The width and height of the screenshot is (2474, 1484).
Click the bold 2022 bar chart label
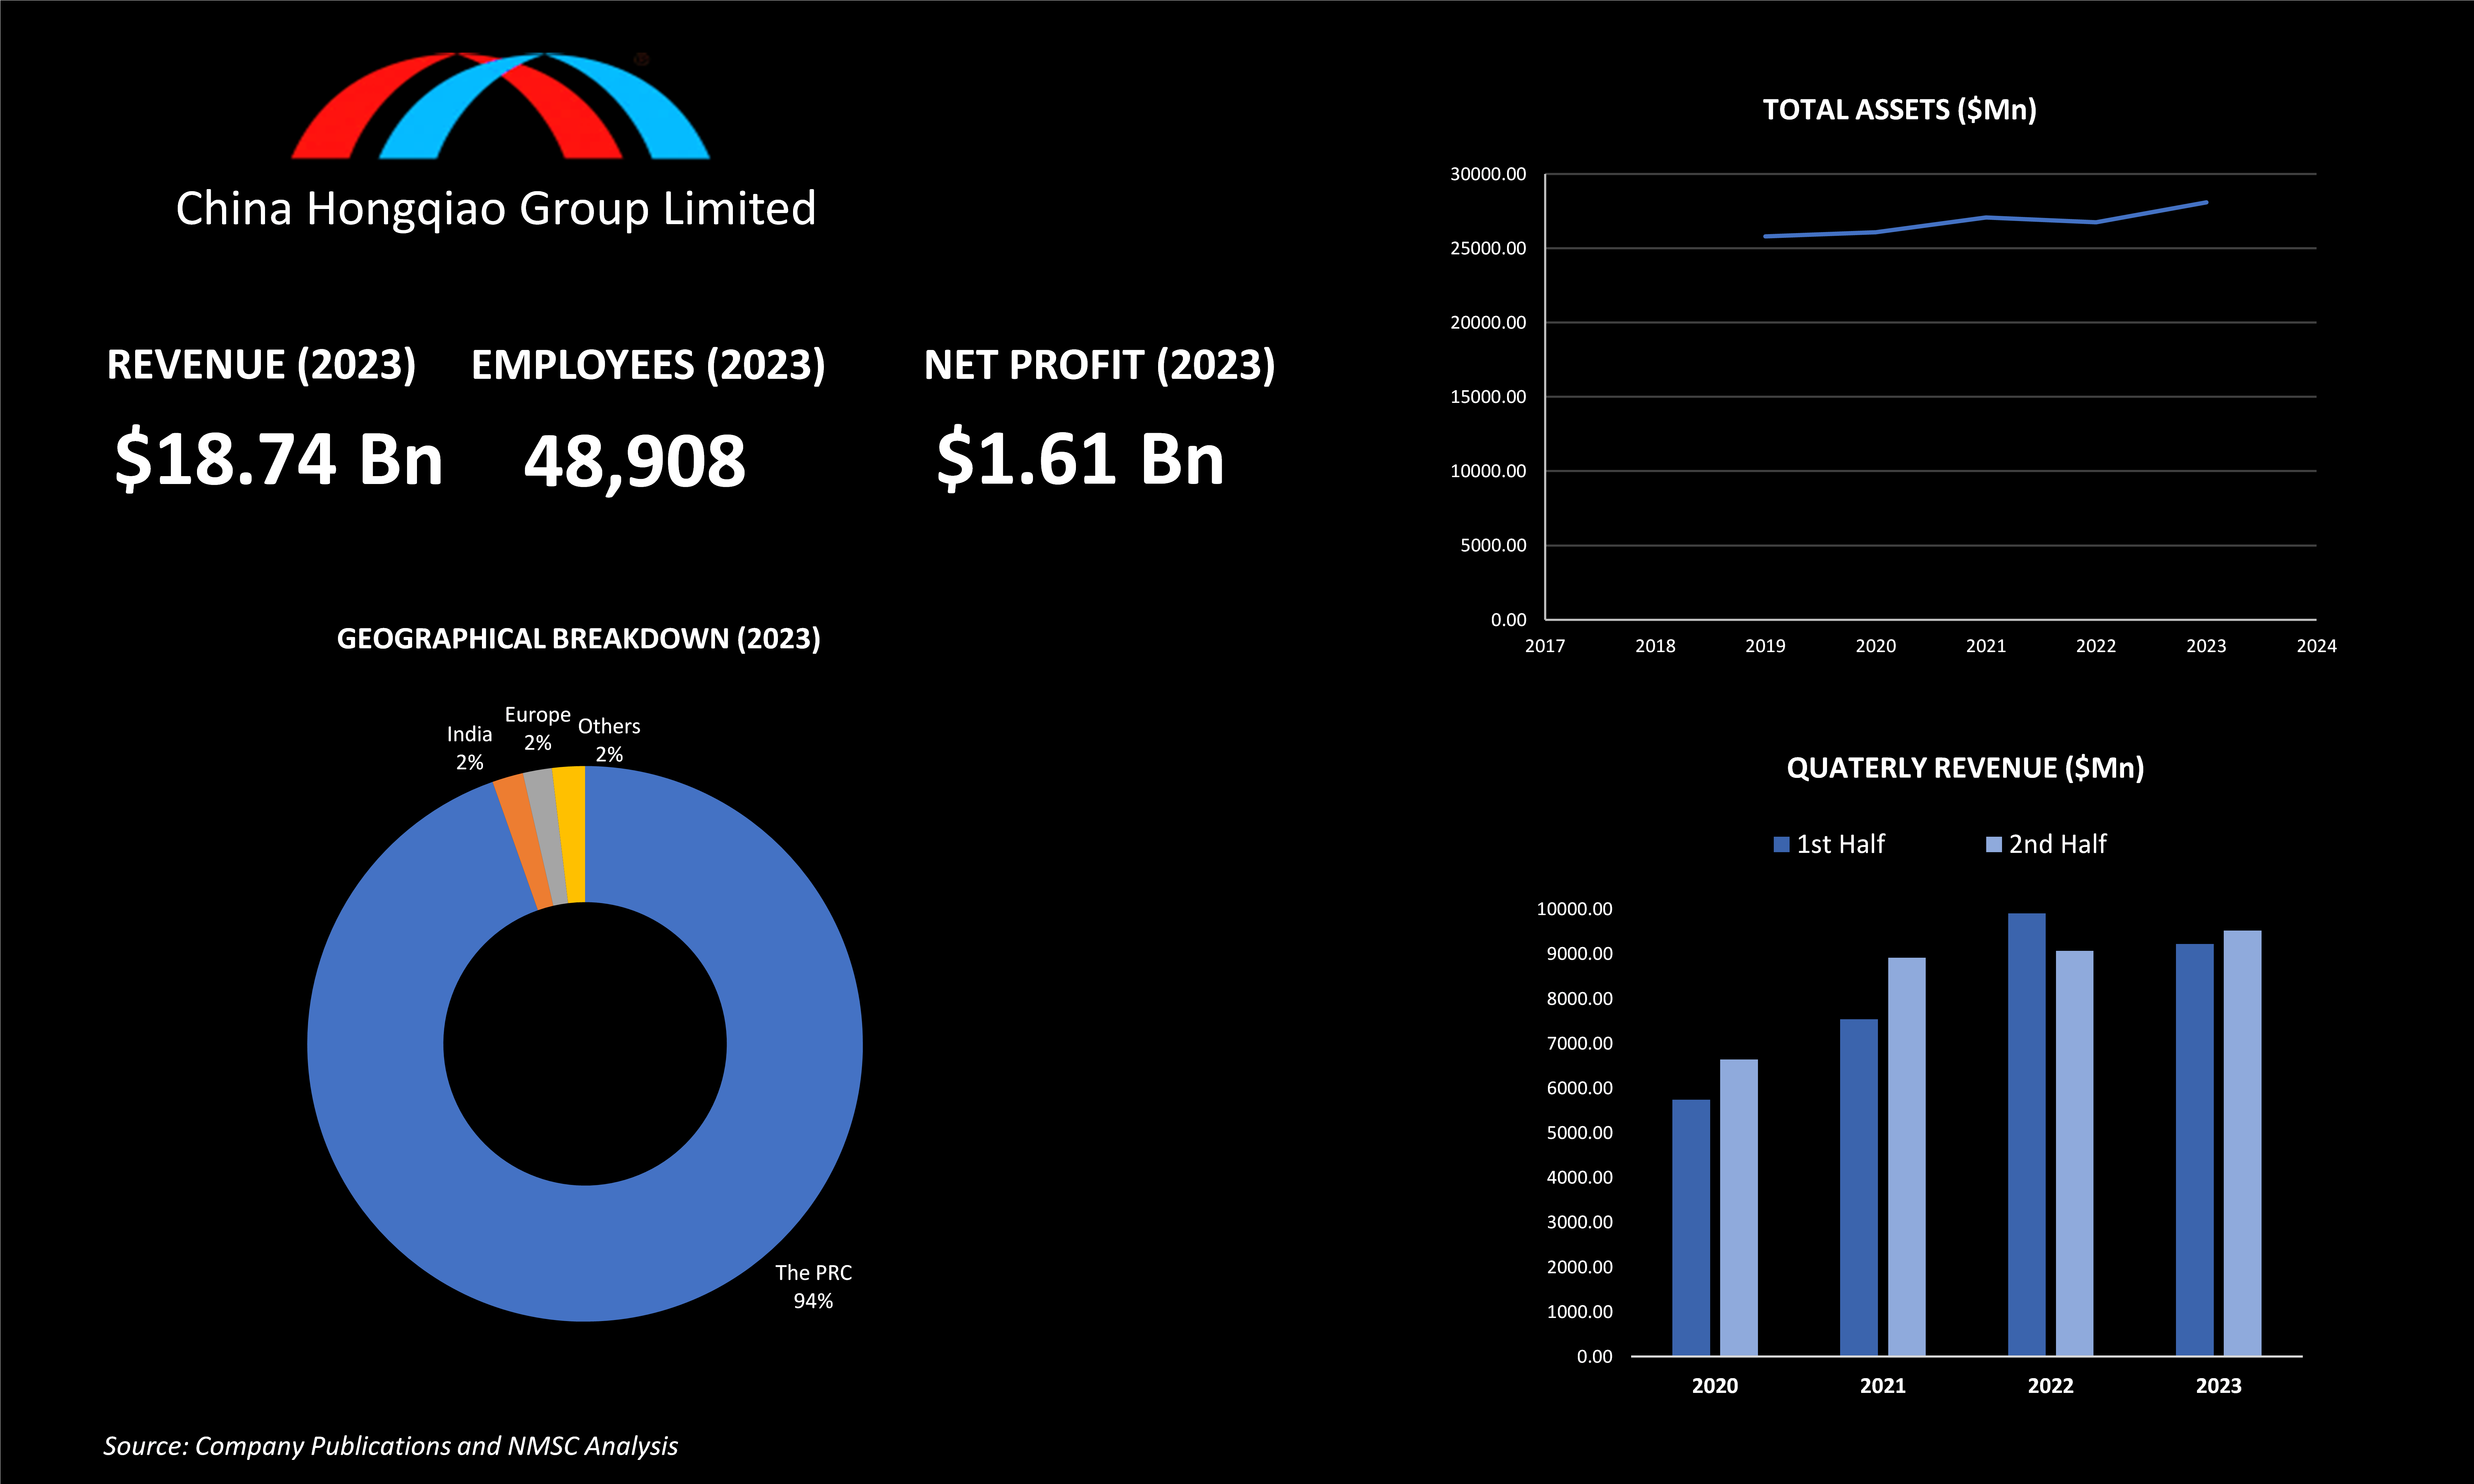point(2050,1386)
